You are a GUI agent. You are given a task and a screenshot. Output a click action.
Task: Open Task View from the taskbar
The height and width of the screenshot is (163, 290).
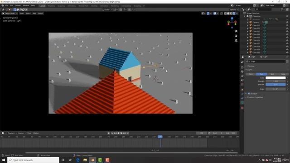click(70, 160)
